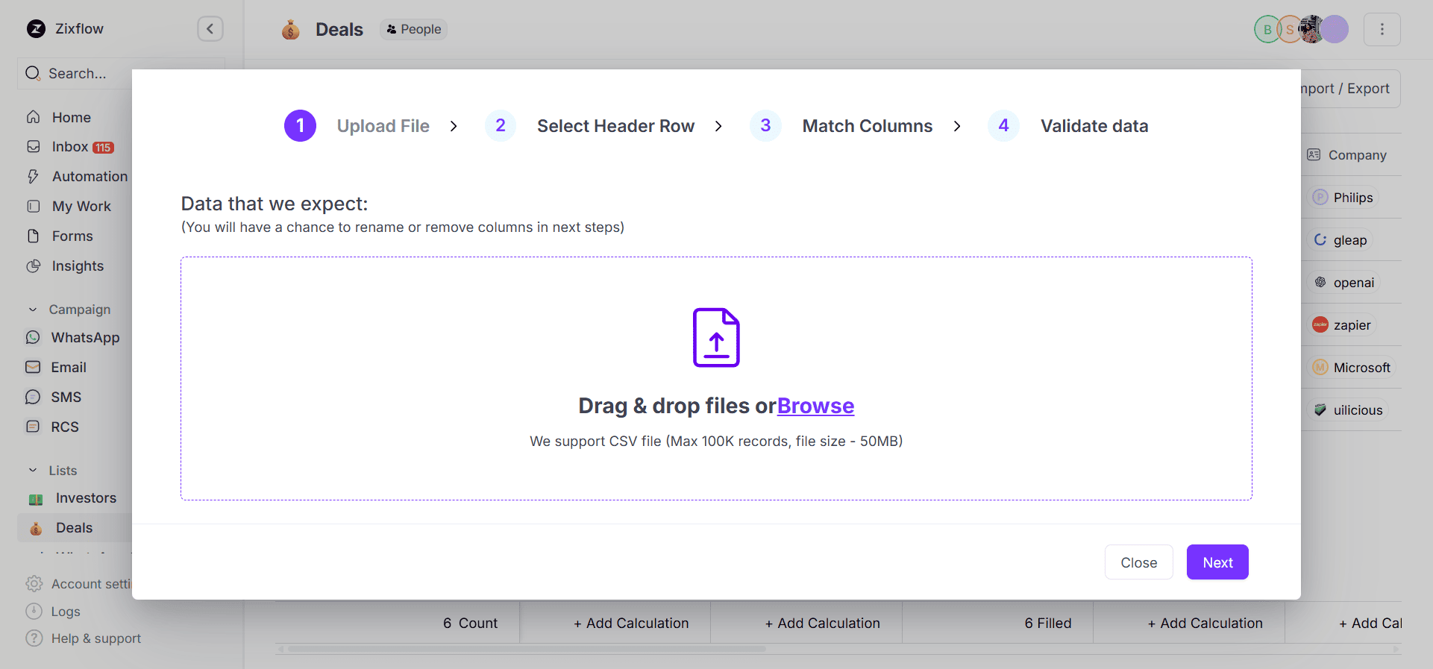This screenshot has width=1433, height=669.
Task: Open the Investors list
Action: [x=86, y=498]
